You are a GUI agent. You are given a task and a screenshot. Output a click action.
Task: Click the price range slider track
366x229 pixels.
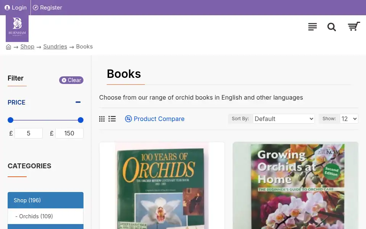click(45, 120)
